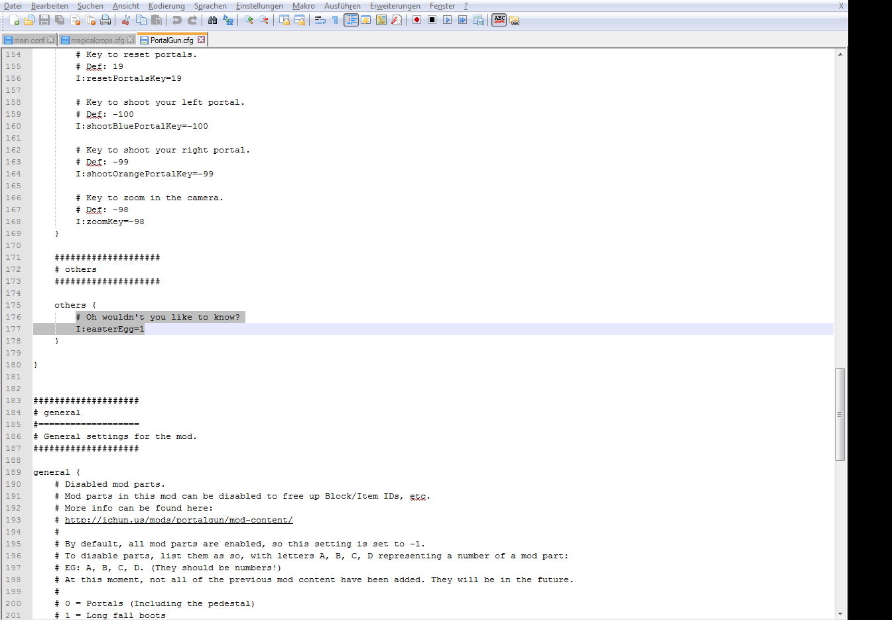Open the Suchen menu
The image size is (892, 620).
pyautogui.click(x=90, y=6)
